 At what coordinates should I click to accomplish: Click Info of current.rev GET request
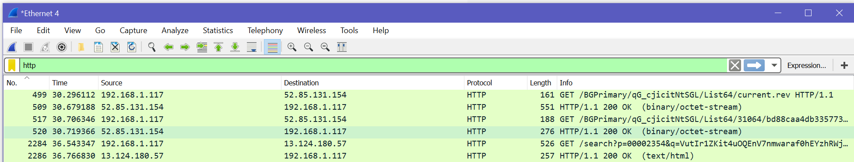(x=696, y=95)
